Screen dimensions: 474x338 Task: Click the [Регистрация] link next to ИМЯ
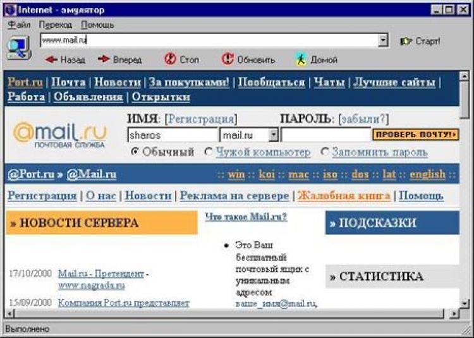tap(201, 119)
